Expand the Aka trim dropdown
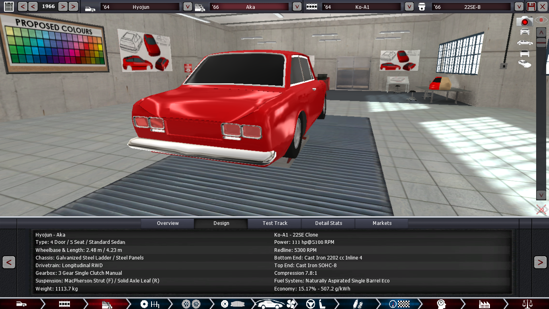549x309 pixels. tap(297, 7)
